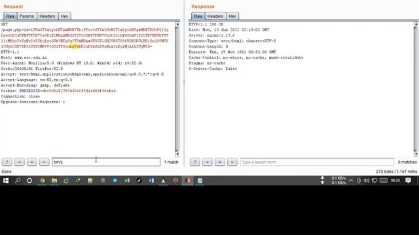The image size is (419, 235).
Task: Click the active Burp Suite taskbar icon
Action: (188, 181)
